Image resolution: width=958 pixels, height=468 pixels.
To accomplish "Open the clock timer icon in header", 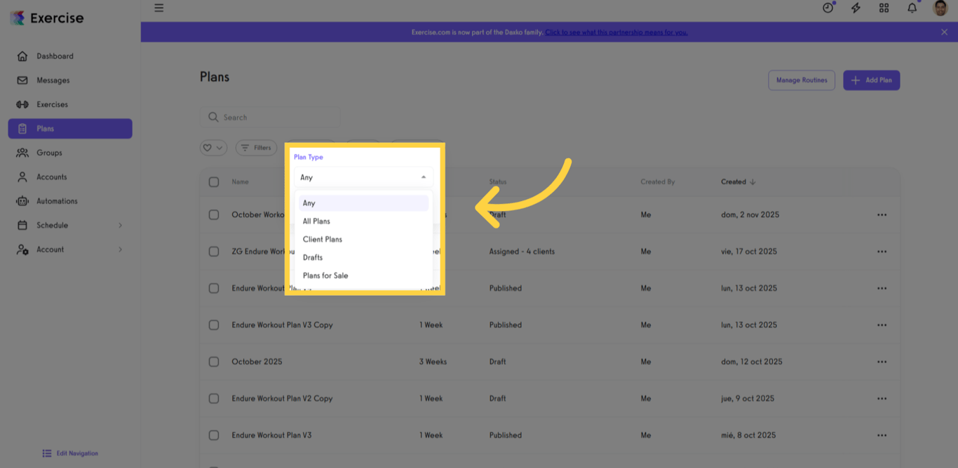I will point(828,8).
